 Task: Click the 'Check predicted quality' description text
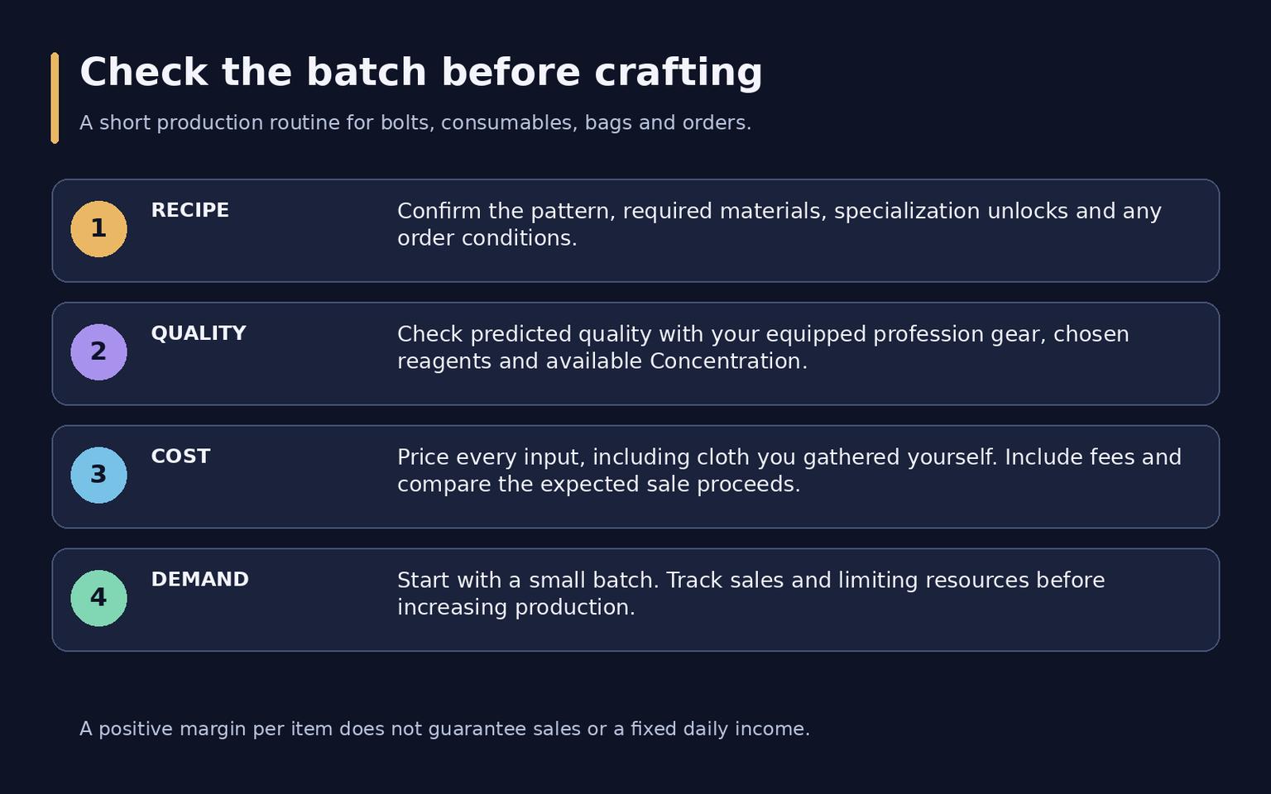763,347
